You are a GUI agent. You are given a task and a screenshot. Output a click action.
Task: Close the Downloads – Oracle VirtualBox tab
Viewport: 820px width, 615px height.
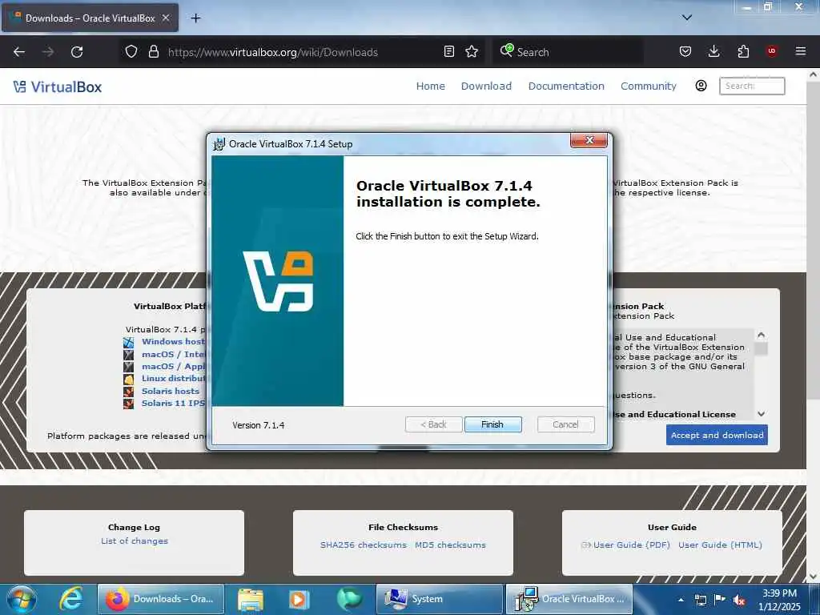166,18
